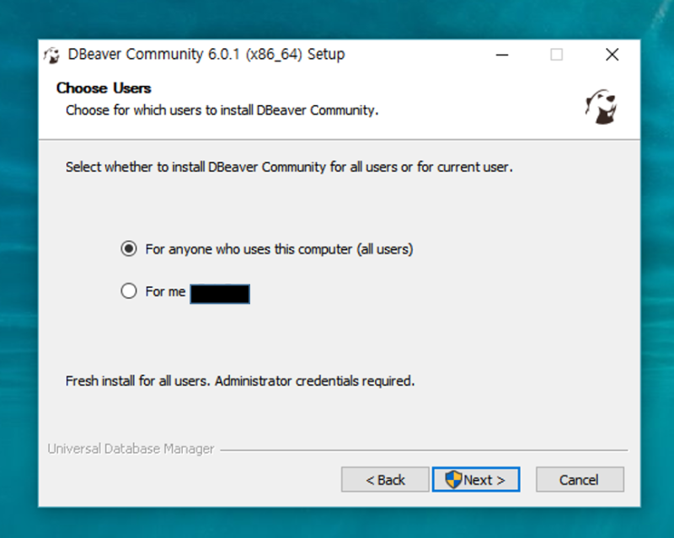Cancel the DBeaver setup
This screenshot has width=674, height=538.
[580, 479]
